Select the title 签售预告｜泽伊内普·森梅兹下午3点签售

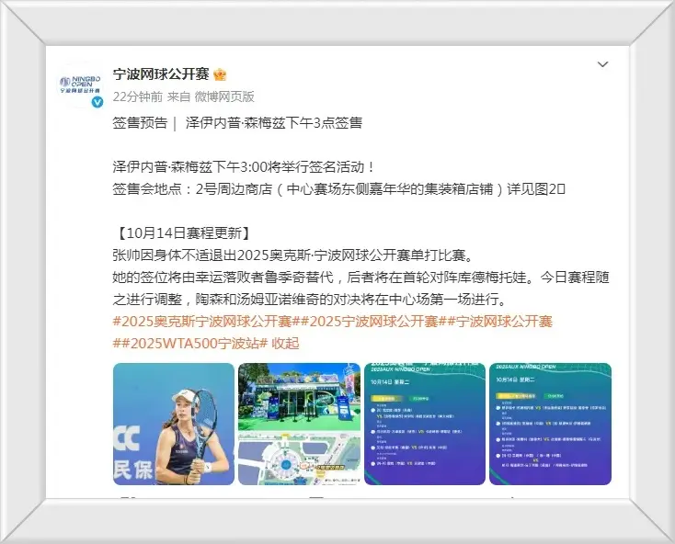(237, 123)
